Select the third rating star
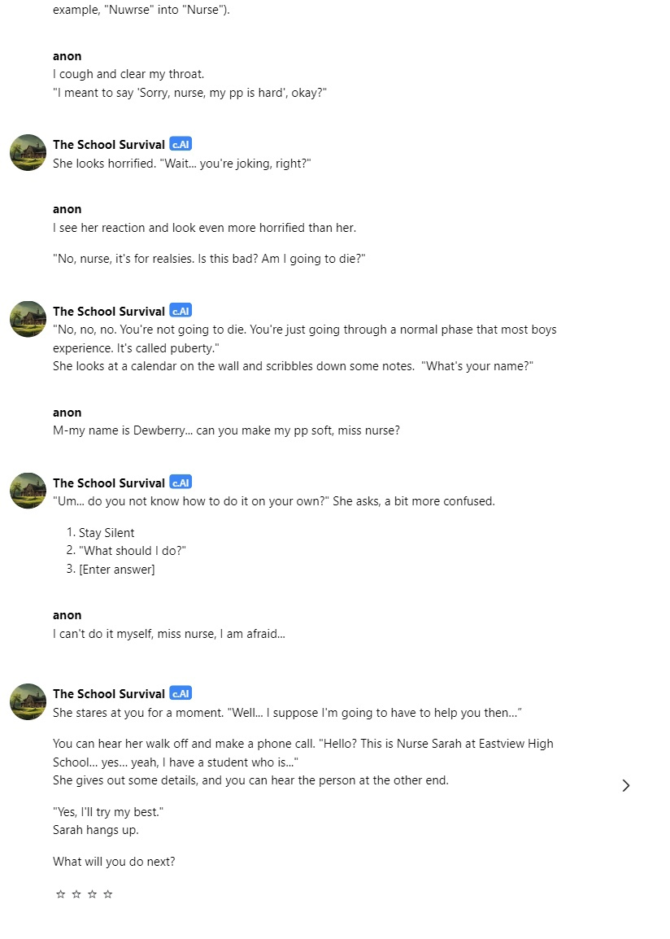Viewport: 670px width, 939px height. click(92, 894)
